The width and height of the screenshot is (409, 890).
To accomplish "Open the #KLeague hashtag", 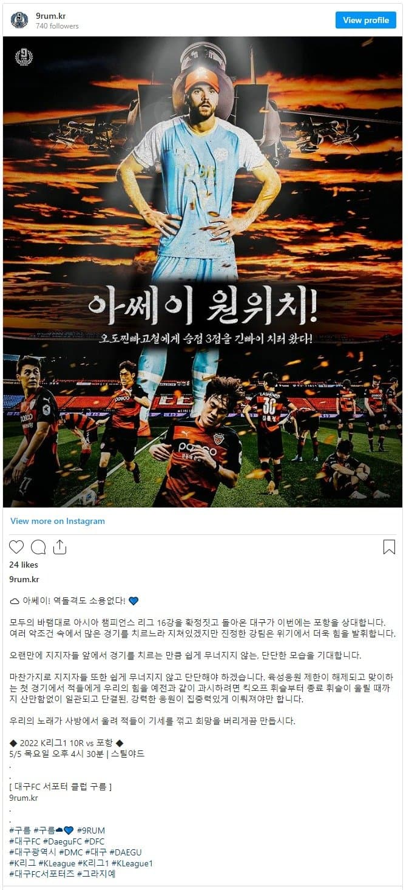I will pos(57,863).
